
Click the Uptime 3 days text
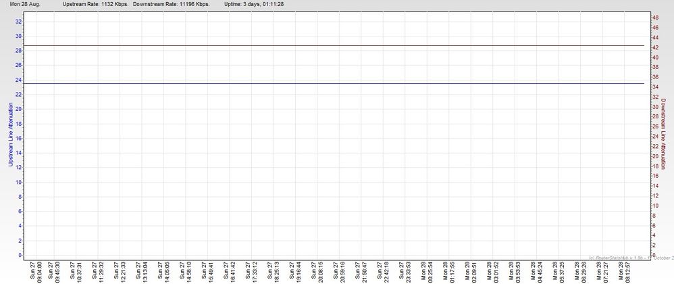[253, 4]
